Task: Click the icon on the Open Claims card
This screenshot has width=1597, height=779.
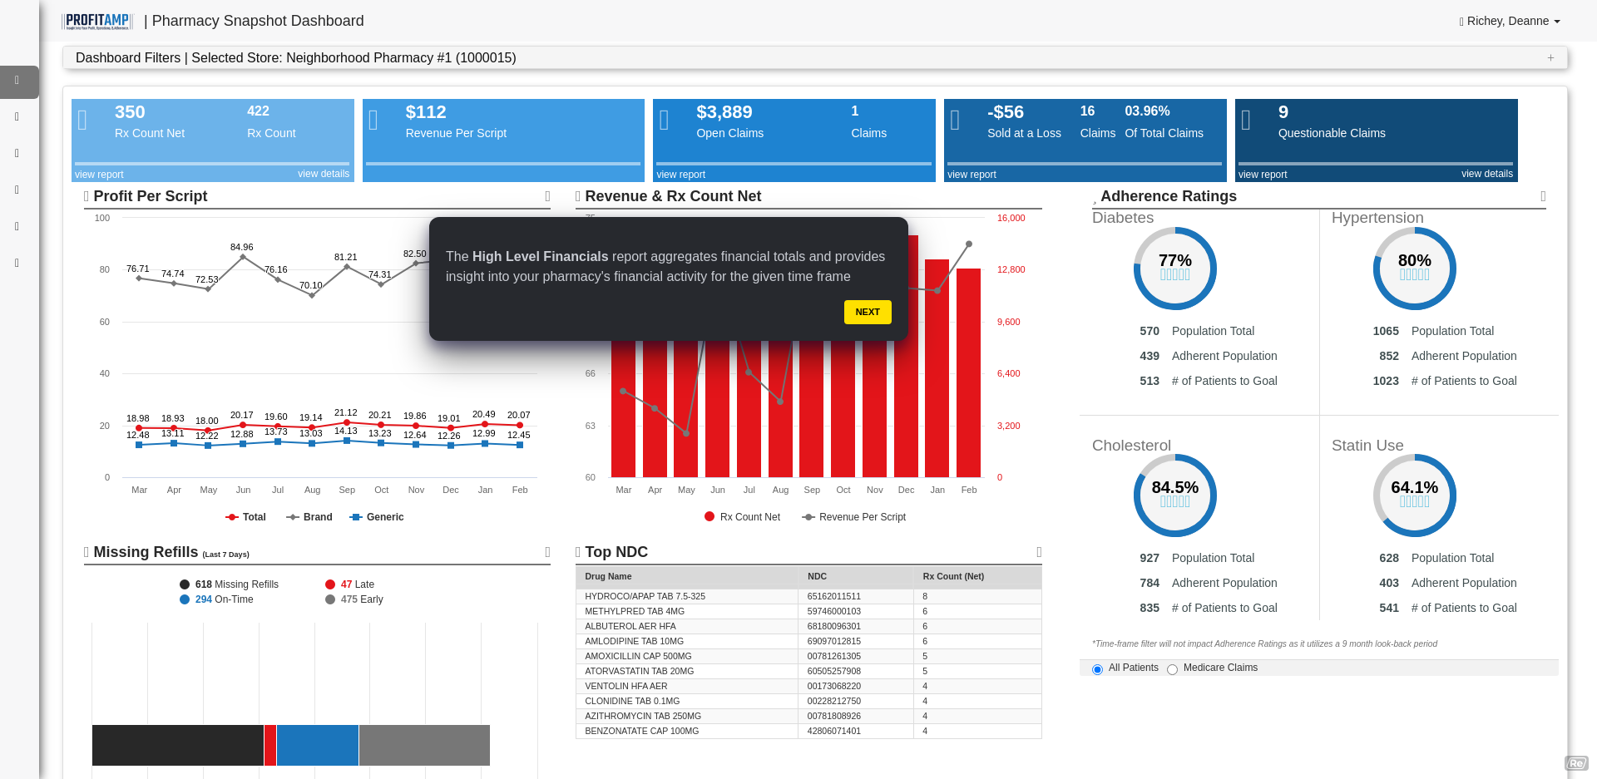Action: pyautogui.click(x=665, y=121)
